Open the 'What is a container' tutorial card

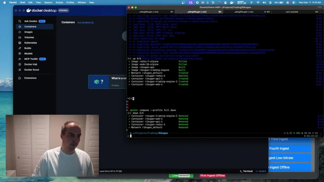pos(107,82)
